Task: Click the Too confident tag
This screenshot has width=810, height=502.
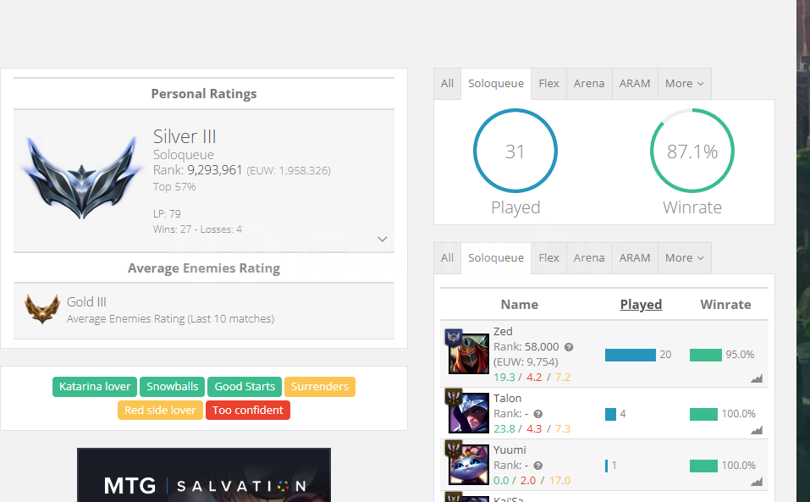Action: 247,410
